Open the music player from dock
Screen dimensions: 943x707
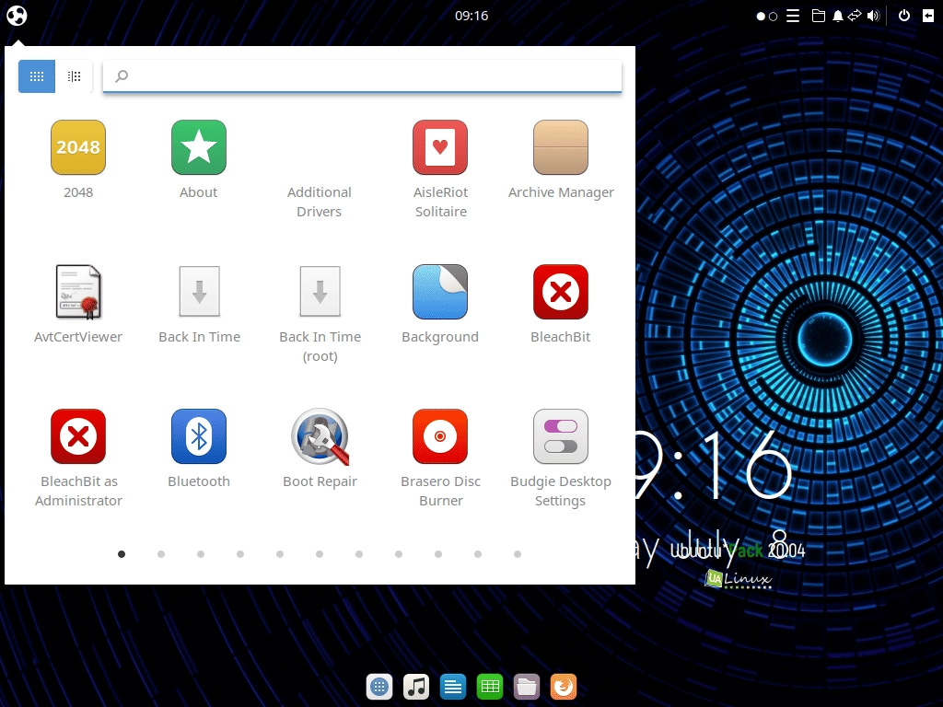pos(416,687)
